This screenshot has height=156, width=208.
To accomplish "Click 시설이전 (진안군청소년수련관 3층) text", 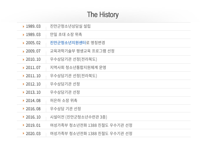I will click(79, 117).
